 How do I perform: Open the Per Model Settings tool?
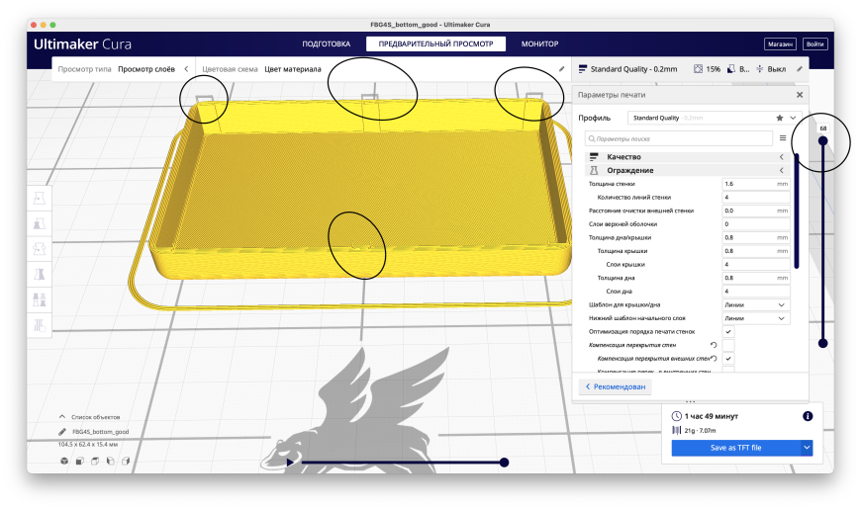click(40, 299)
